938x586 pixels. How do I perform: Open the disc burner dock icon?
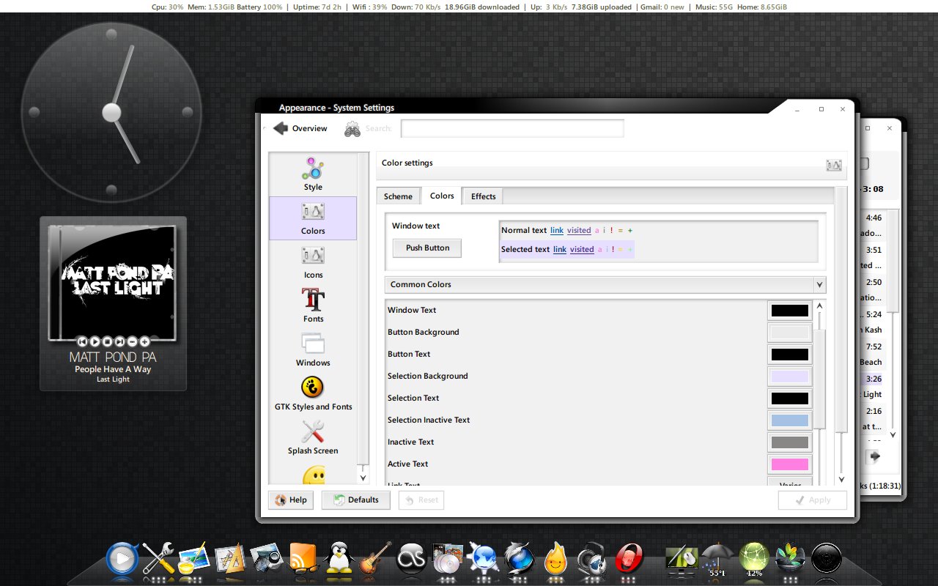(x=448, y=559)
